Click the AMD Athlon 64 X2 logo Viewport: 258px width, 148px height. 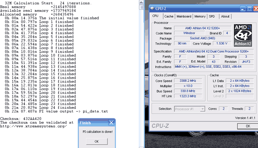243,35
